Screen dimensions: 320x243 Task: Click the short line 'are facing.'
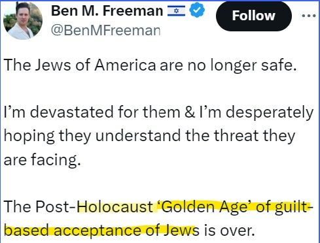[x=43, y=160]
